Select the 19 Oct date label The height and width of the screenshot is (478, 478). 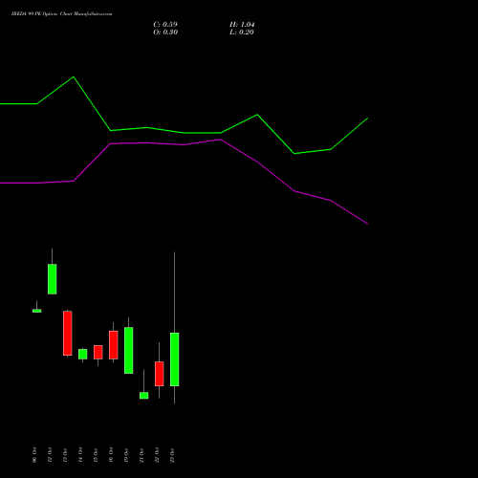pyautogui.click(x=126, y=455)
